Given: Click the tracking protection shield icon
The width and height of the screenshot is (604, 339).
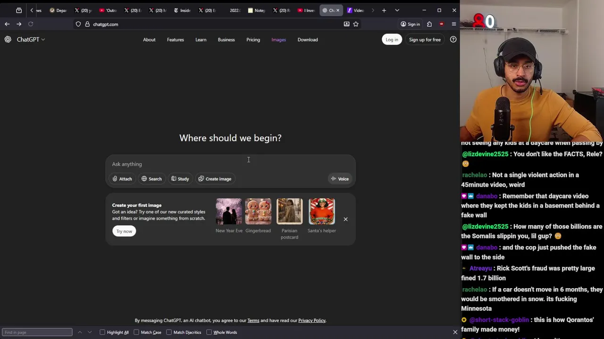Looking at the screenshot, I should click(78, 24).
